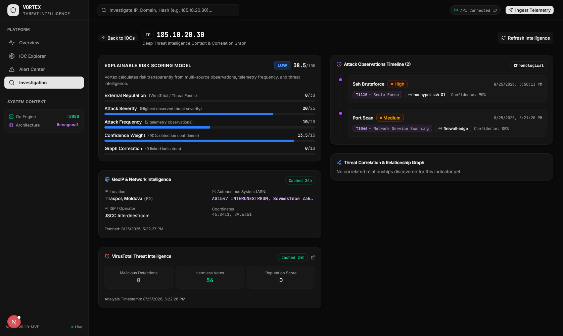Image resolution: width=563 pixels, height=336 pixels.
Task: Click the :8080 port value
Action: coord(73,116)
